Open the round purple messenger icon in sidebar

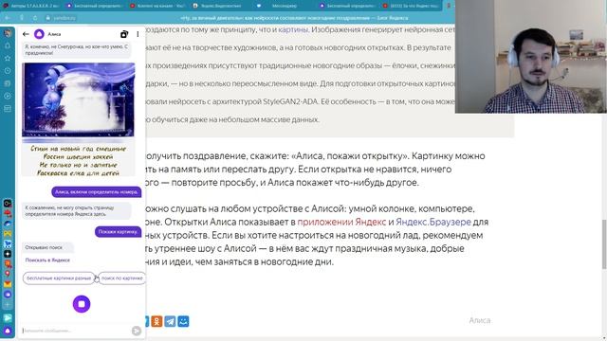[8, 295]
